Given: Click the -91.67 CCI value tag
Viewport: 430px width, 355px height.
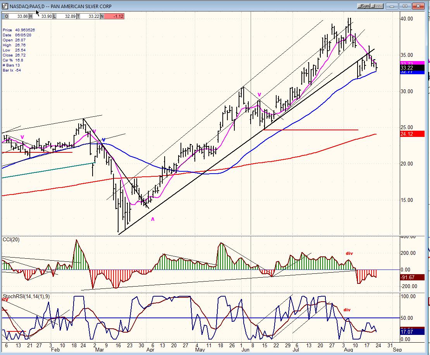Looking at the screenshot, I should 412,278.
